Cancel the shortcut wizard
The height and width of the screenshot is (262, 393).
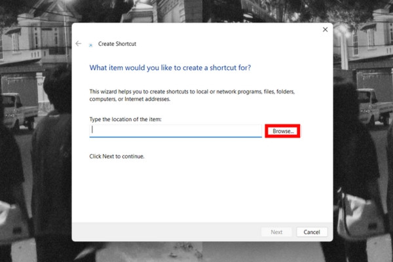tap(312, 232)
